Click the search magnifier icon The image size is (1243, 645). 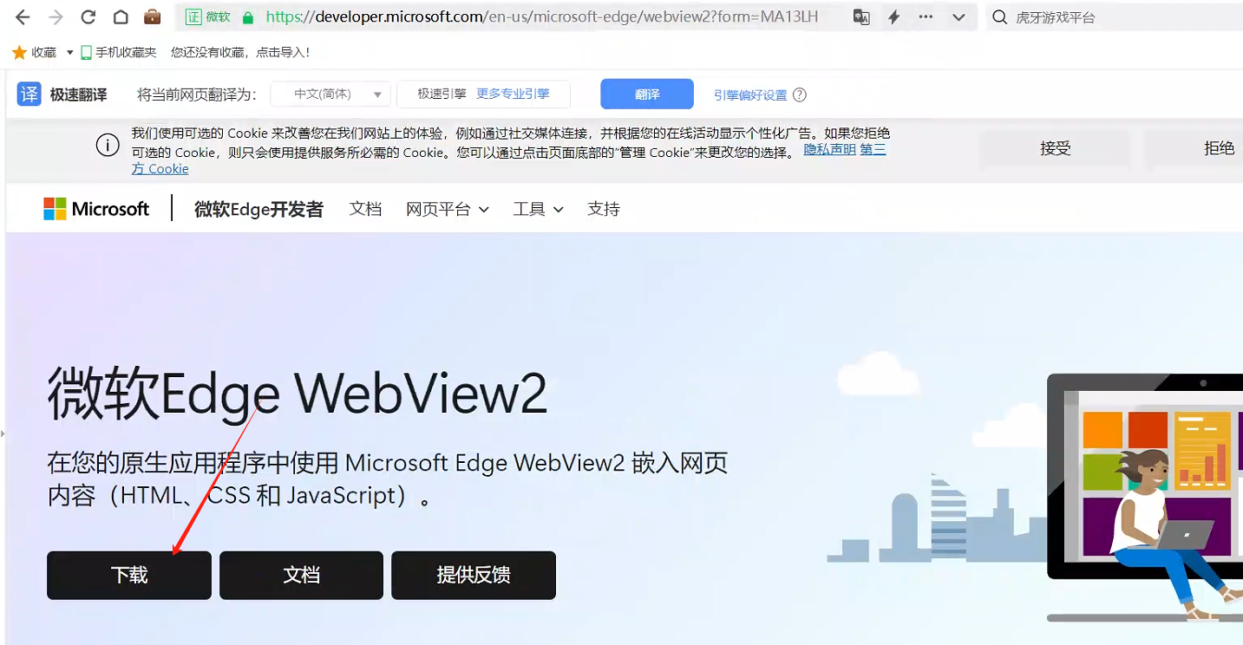[1000, 17]
